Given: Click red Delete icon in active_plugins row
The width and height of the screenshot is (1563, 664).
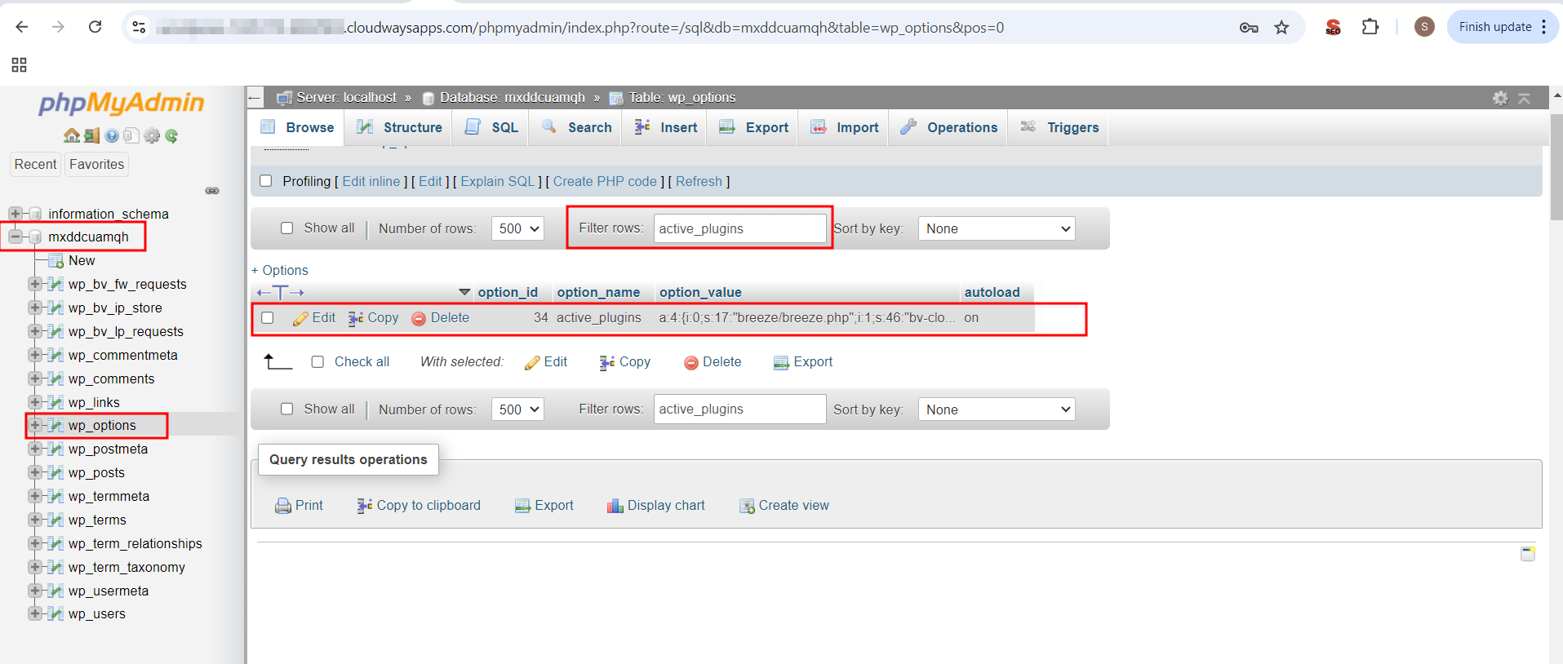Looking at the screenshot, I should pos(419,318).
